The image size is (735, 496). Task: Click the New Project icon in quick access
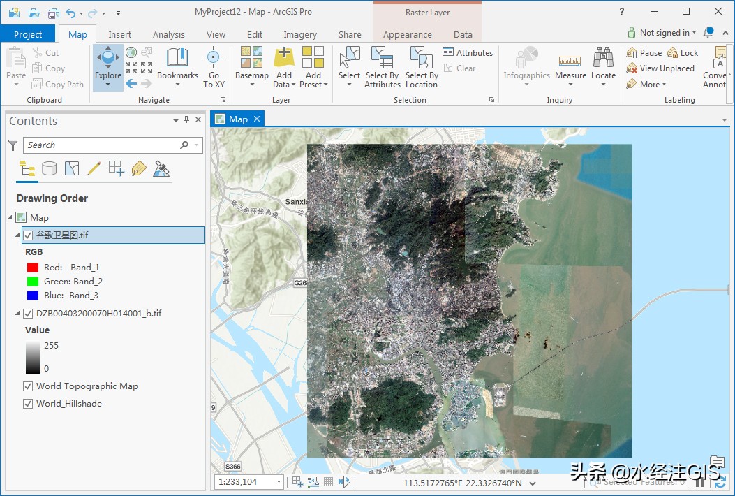[x=14, y=12]
